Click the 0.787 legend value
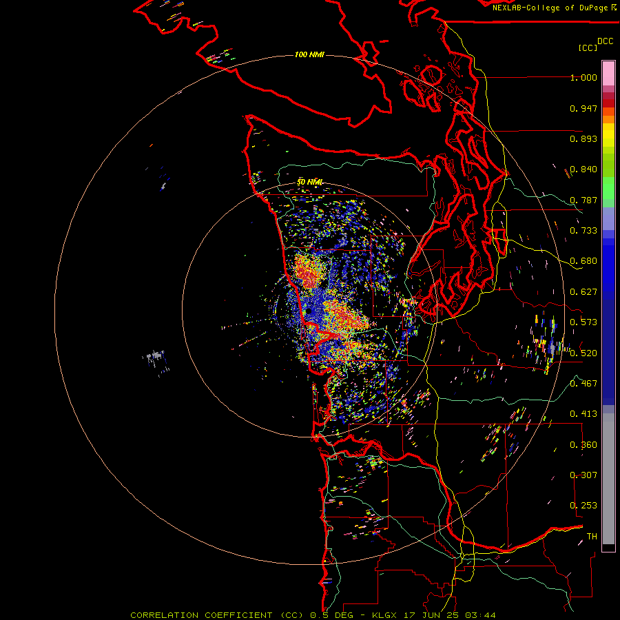Viewport: 620px width, 620px height. pyautogui.click(x=583, y=200)
